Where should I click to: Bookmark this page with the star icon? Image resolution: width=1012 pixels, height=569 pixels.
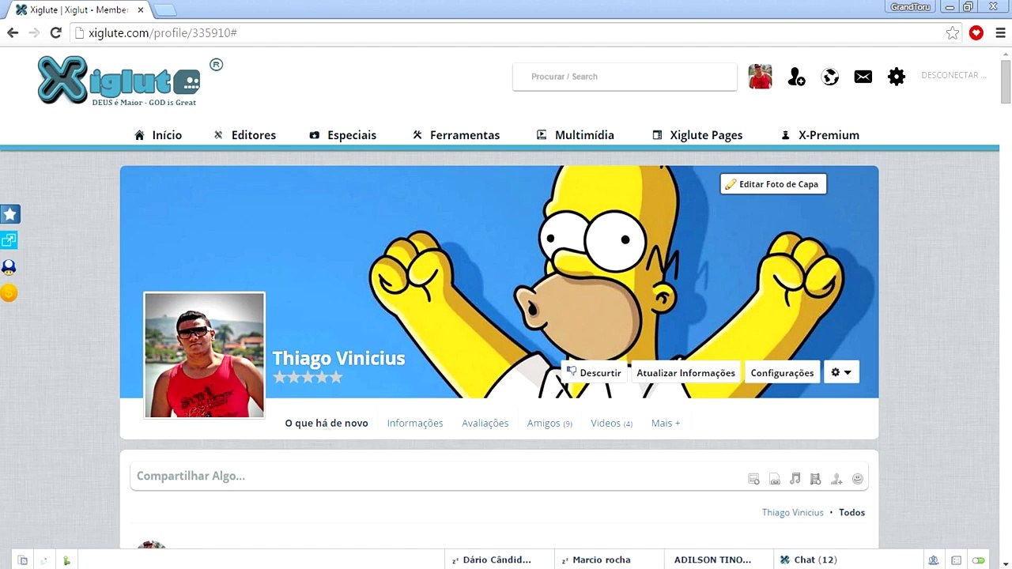coord(953,33)
